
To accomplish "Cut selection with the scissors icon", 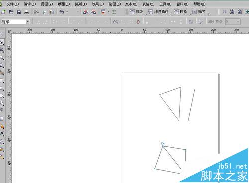I will pyautogui.click(x=36, y=12).
